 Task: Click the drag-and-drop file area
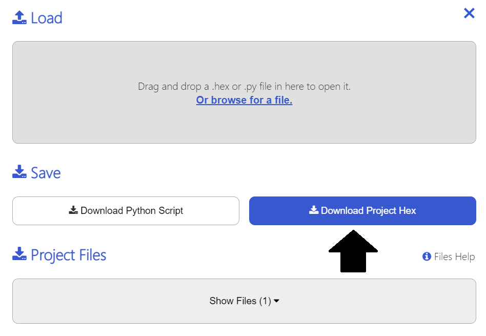(x=244, y=92)
